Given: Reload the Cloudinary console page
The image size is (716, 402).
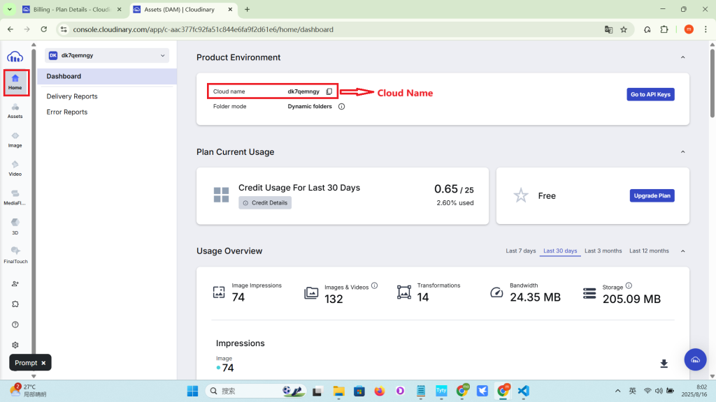Looking at the screenshot, I should click(x=44, y=29).
